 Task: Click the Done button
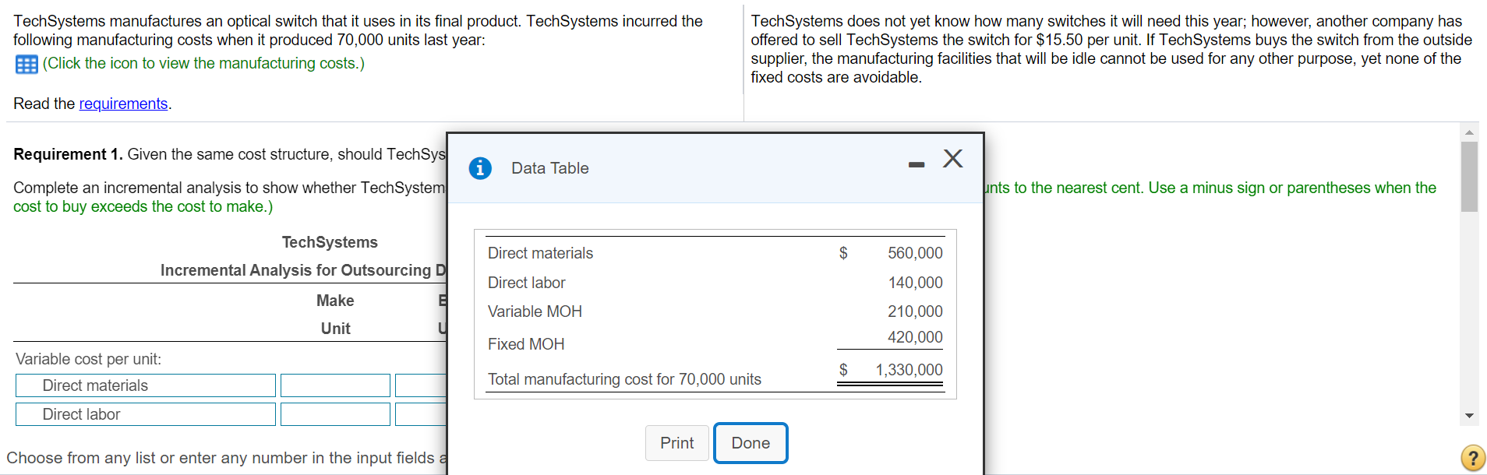(751, 443)
